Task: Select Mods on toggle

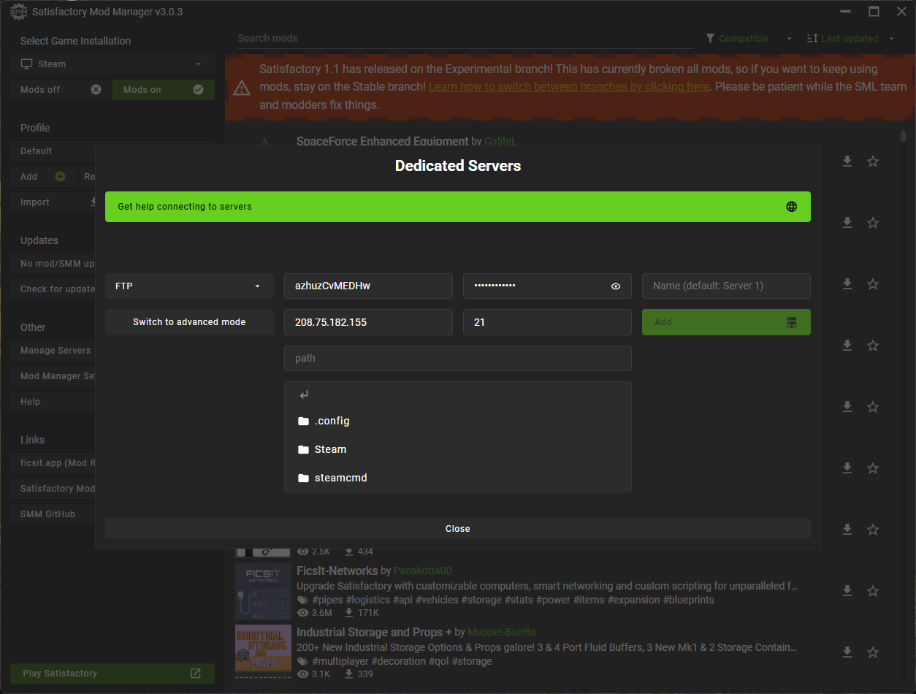Action: (164, 90)
